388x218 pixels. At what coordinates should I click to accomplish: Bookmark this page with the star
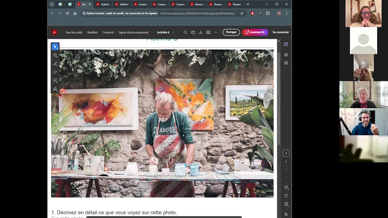click(242, 13)
